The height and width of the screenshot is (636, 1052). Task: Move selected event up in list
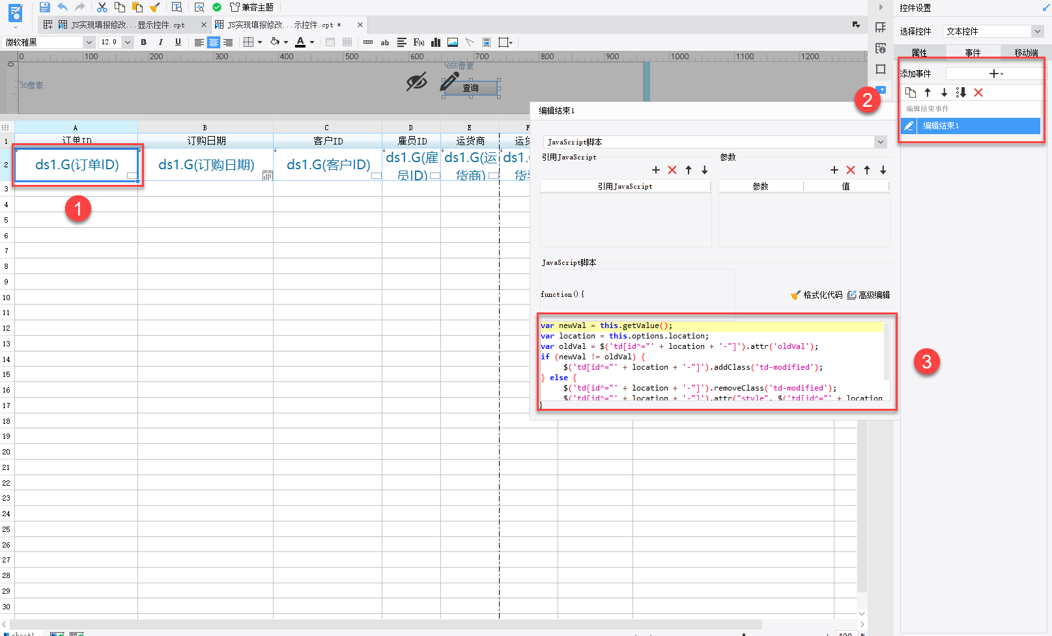coord(928,92)
